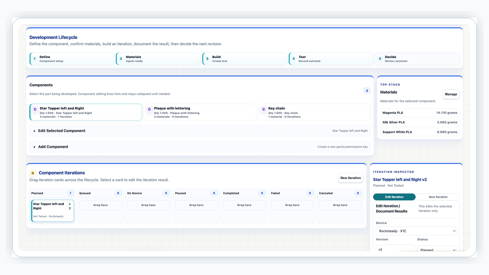
Task: Select the Silk Silver PLA material row
Action: 420,122
